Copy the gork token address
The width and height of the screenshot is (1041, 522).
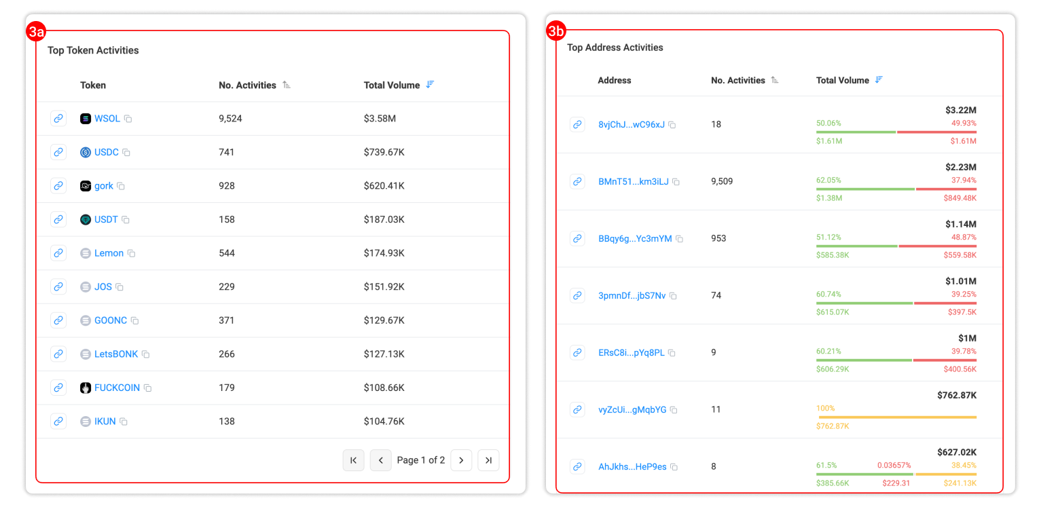pyautogui.click(x=121, y=186)
